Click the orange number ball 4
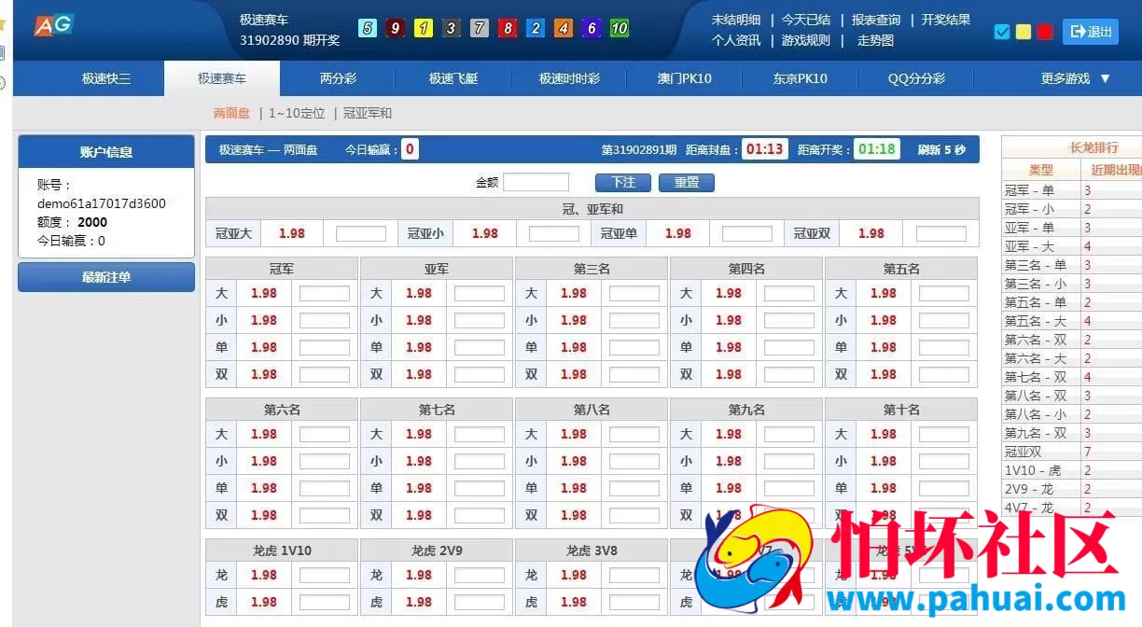Viewport: 1142px width, 627px height. [x=563, y=28]
